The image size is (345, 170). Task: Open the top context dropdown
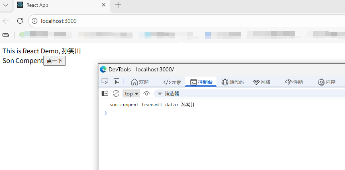click(x=131, y=94)
